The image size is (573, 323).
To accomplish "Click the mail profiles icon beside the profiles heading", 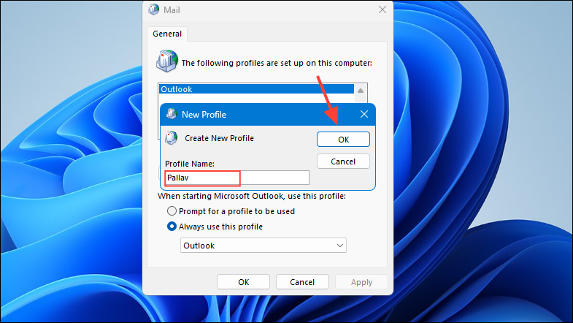I will tap(167, 61).
